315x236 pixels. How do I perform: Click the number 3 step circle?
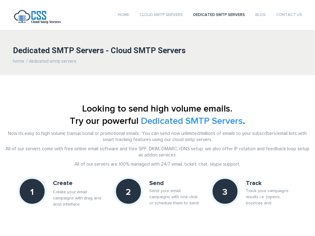click(225, 191)
